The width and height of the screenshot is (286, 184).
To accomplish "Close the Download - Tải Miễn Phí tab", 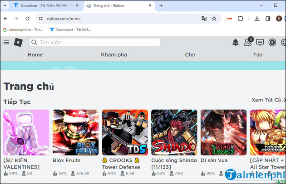I will pos(77,5).
